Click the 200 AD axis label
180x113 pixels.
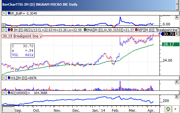(x=166, y=101)
